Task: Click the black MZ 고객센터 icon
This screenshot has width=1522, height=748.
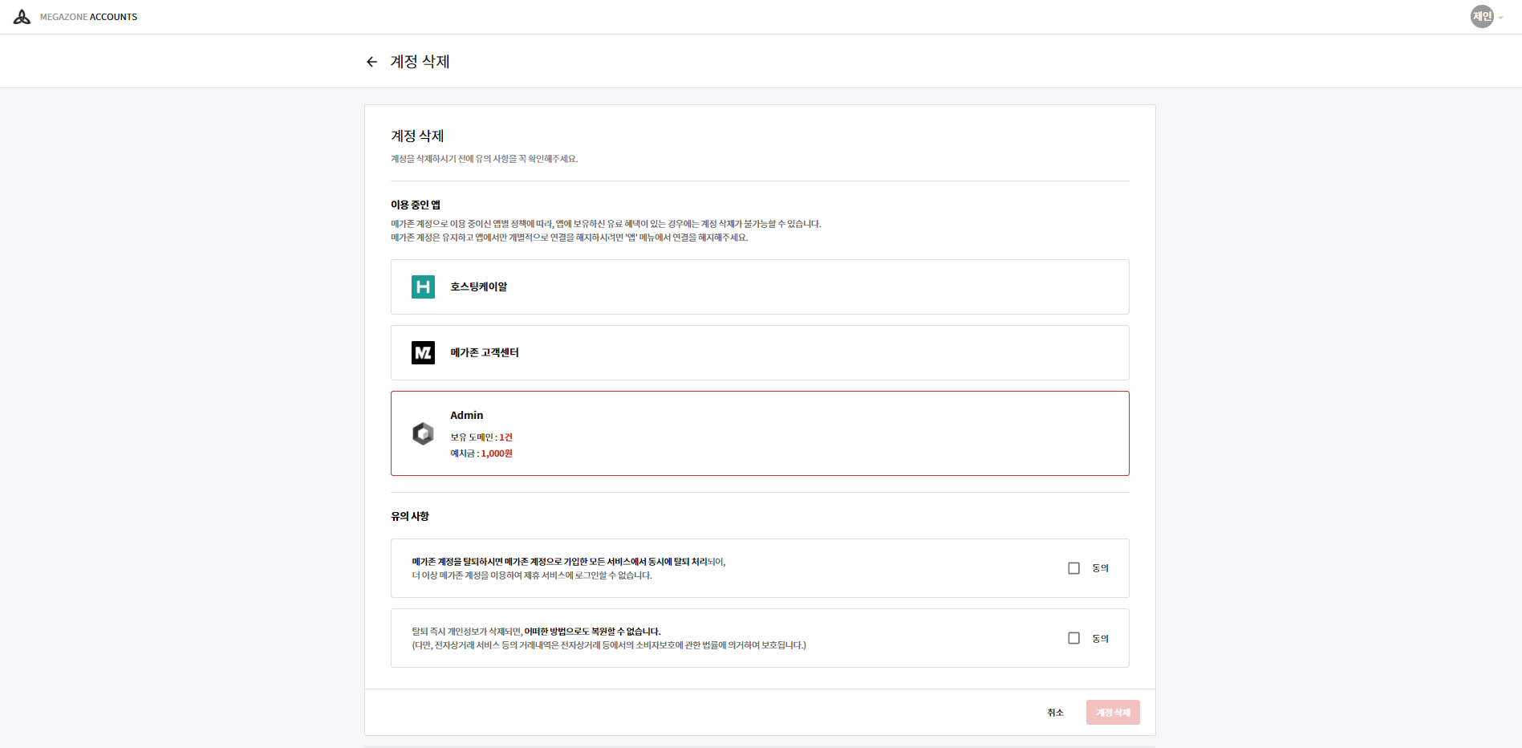Action: pos(423,352)
